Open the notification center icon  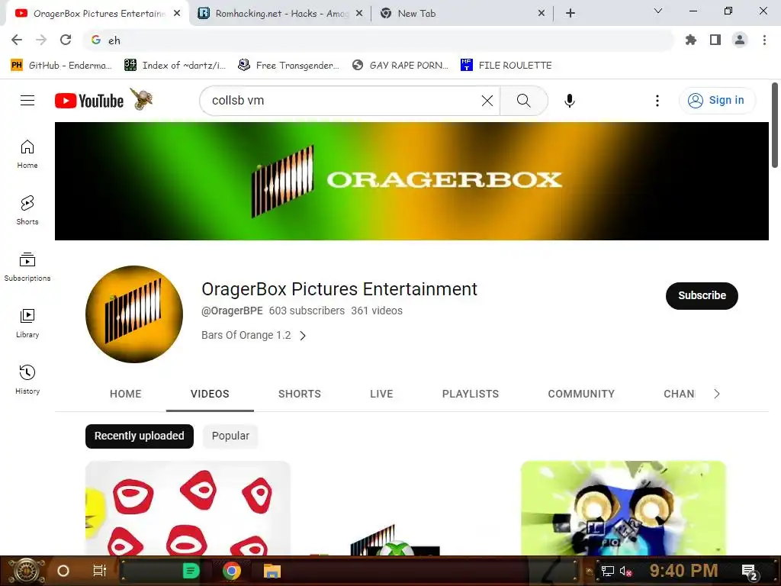pyautogui.click(x=749, y=571)
